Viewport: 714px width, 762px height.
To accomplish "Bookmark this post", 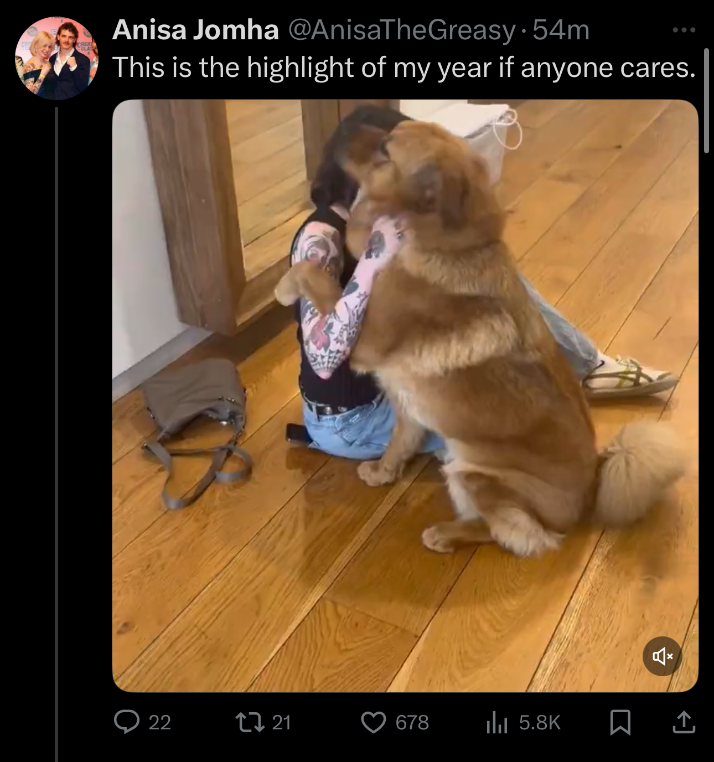I will 620,722.
